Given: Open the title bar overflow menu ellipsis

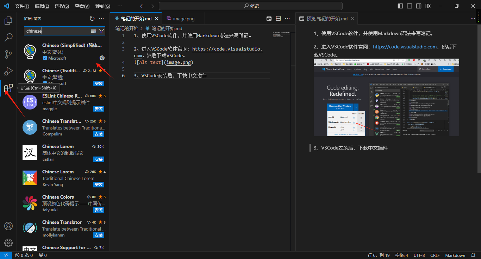Looking at the screenshot, I should [x=120, y=6].
